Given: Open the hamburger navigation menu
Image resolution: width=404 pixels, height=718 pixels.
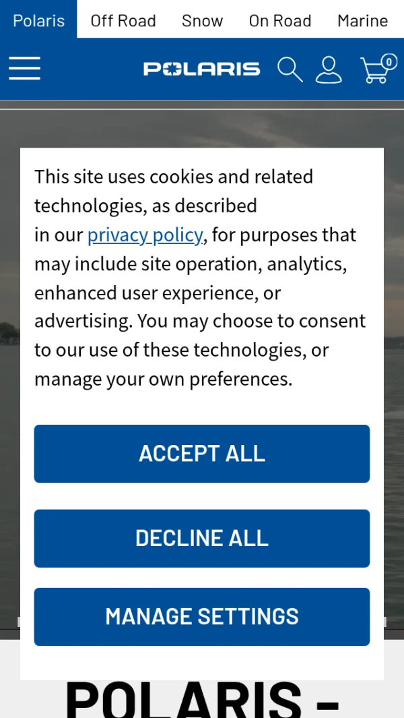Looking at the screenshot, I should 24,68.
